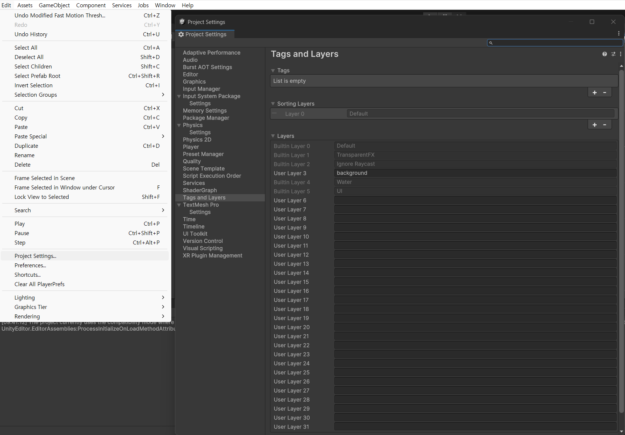Select Adaptive Performance settings category

pos(212,53)
